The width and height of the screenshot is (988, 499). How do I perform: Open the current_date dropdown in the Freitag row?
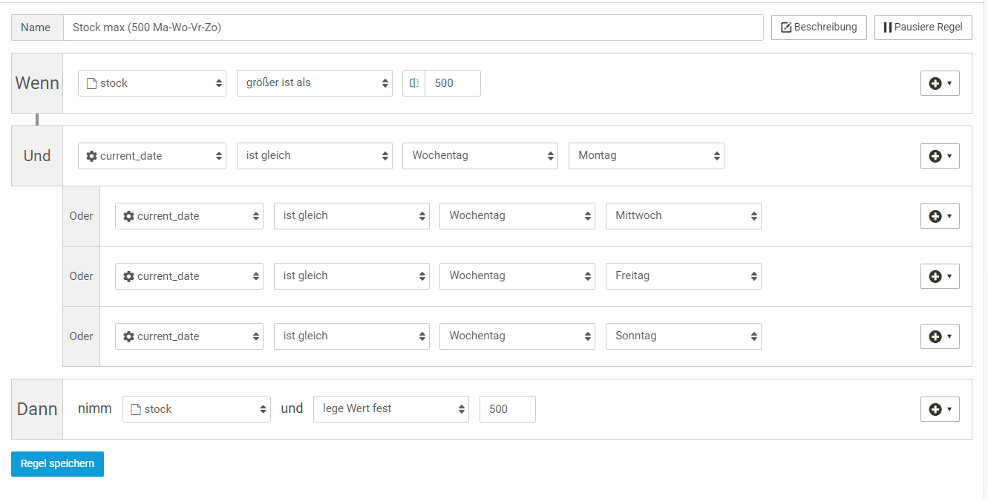click(x=189, y=276)
